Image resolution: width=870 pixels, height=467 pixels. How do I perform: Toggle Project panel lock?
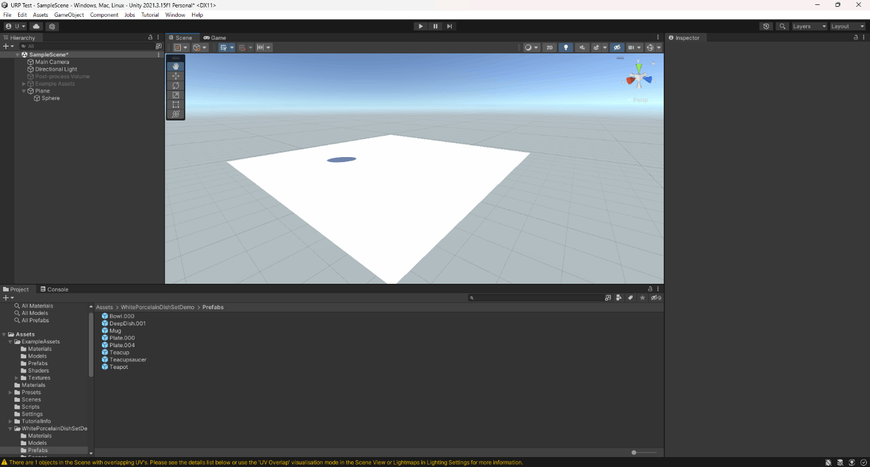[x=650, y=289]
